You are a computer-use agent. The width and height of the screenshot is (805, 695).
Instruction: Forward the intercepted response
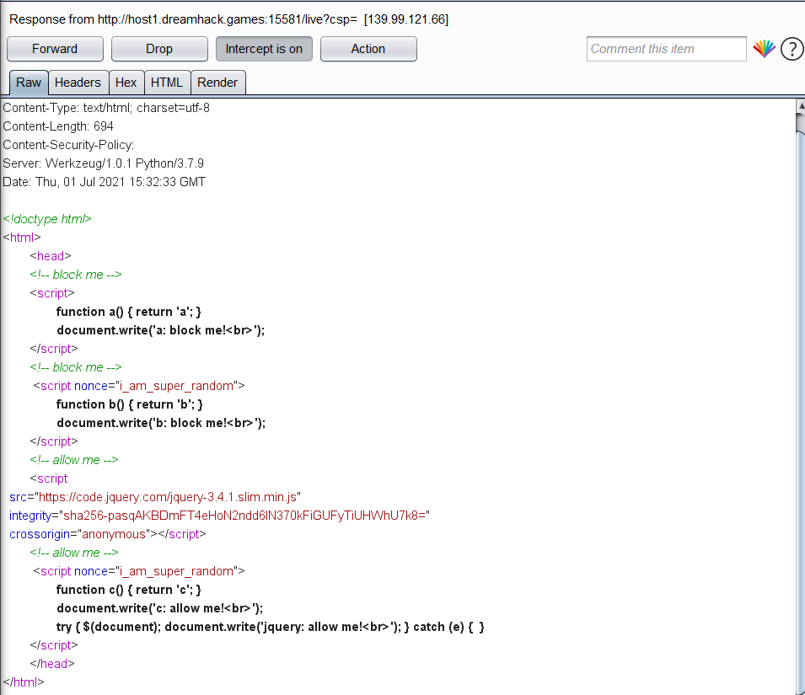point(55,49)
